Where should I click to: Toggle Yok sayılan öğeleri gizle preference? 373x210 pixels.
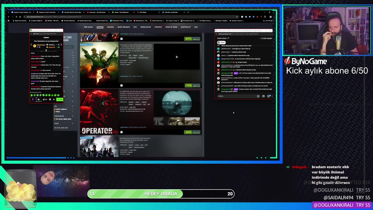(63, 119)
